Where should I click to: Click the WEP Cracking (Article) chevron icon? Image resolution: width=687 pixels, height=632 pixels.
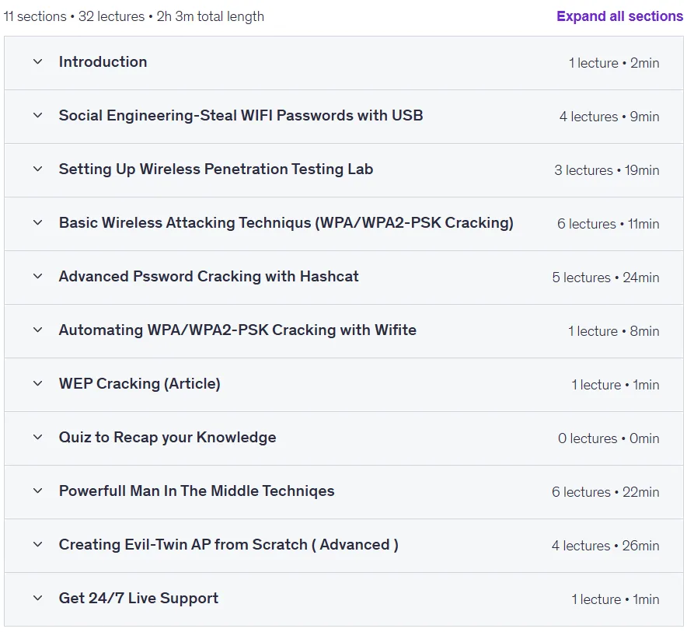pos(37,383)
